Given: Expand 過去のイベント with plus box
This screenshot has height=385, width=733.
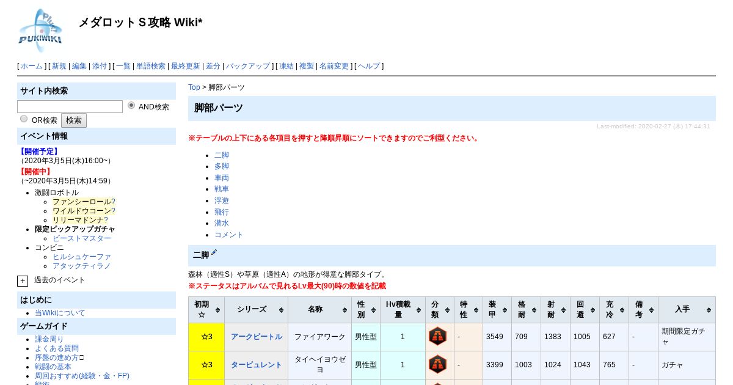Looking at the screenshot, I should click(23, 281).
